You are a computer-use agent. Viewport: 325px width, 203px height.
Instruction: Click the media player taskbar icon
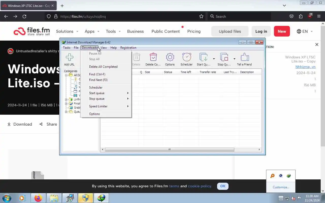point(22,198)
